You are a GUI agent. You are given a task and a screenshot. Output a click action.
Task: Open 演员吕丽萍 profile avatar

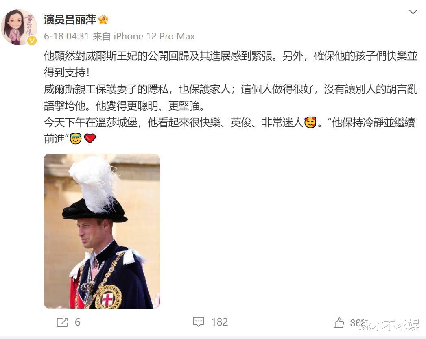[19, 27]
